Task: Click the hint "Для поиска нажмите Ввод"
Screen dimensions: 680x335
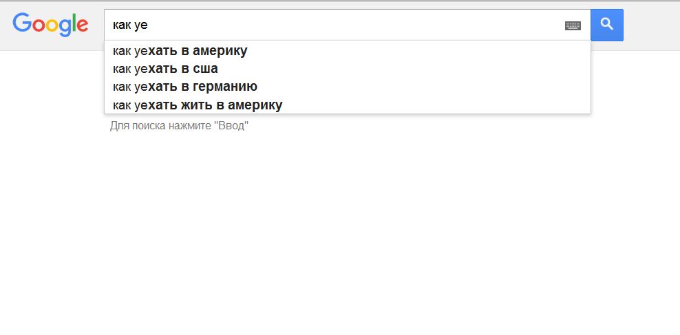Action: (179, 126)
